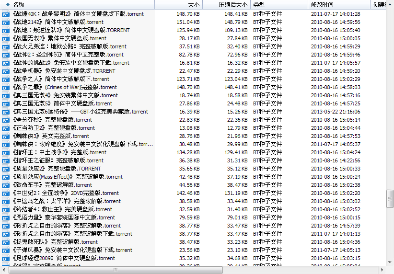Click modified time 2011-07-17 14:05:13
The height and width of the screenshot is (274, 394).
pos(336,250)
